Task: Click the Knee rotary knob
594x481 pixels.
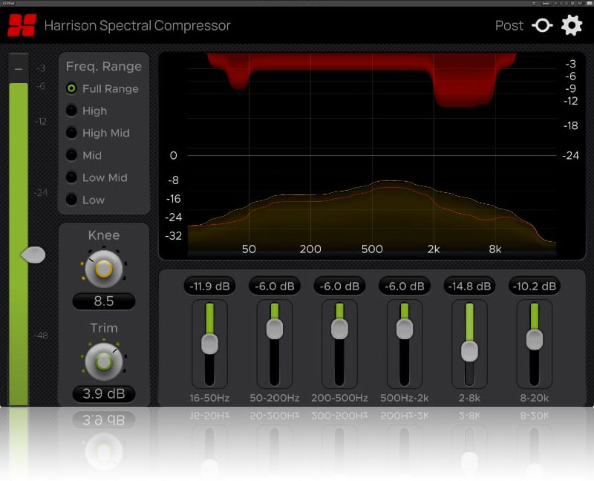Action: coord(103,268)
